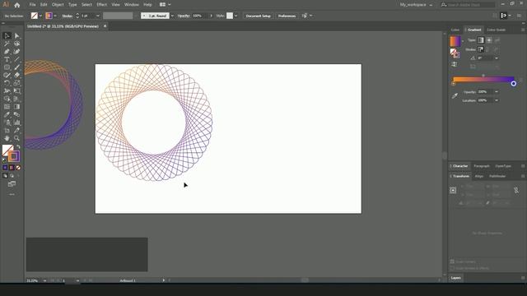Choose Linear gradient type
The height and width of the screenshot is (296, 527).
click(x=481, y=40)
